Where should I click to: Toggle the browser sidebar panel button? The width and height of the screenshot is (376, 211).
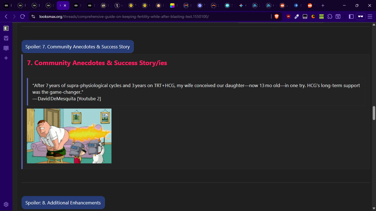[351, 16]
